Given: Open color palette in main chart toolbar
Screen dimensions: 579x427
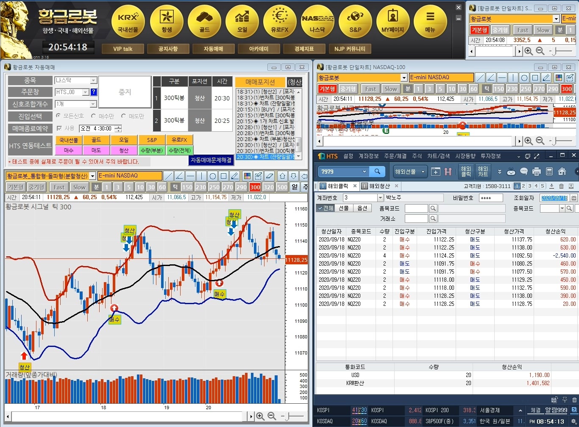Looking at the screenshot, I should coord(248,176).
